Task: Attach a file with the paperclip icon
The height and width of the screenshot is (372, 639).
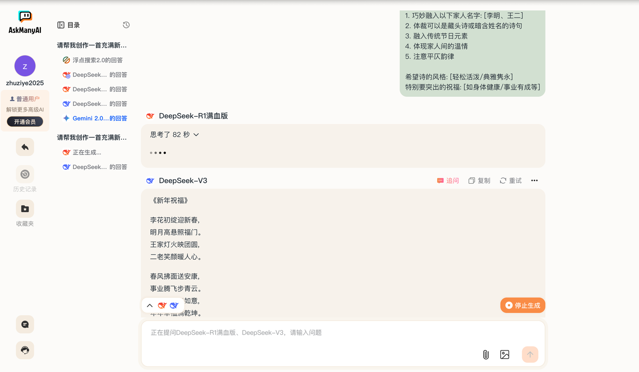Action: coord(486,355)
